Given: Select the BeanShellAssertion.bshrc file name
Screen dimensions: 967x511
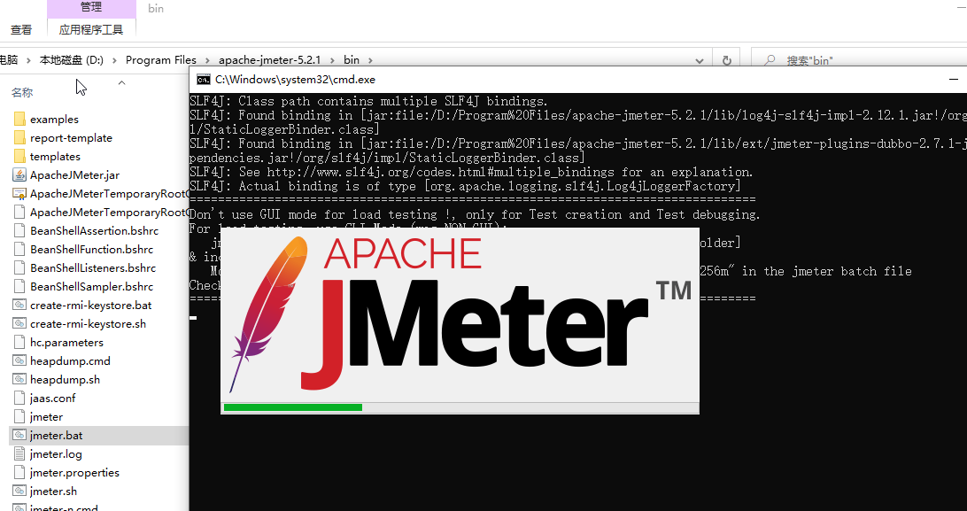Looking at the screenshot, I should [95, 230].
